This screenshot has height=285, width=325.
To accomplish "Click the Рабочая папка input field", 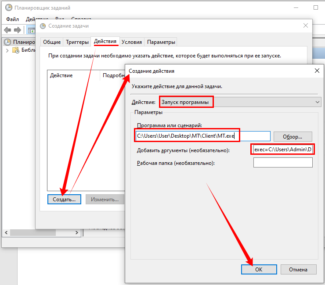I will (x=283, y=163).
